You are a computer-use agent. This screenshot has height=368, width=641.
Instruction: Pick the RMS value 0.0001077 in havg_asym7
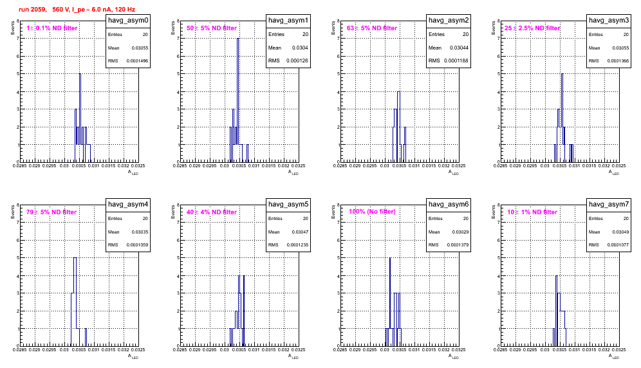coord(618,245)
